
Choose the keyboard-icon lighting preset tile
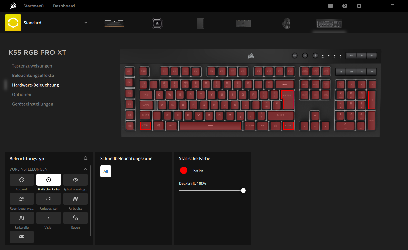point(22,237)
